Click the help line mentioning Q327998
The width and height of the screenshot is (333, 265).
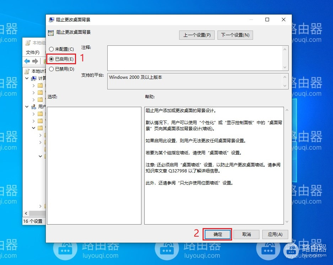[183, 171]
